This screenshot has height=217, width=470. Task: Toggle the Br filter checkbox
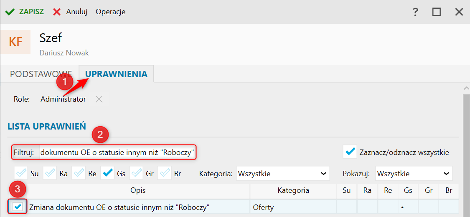point(164,173)
